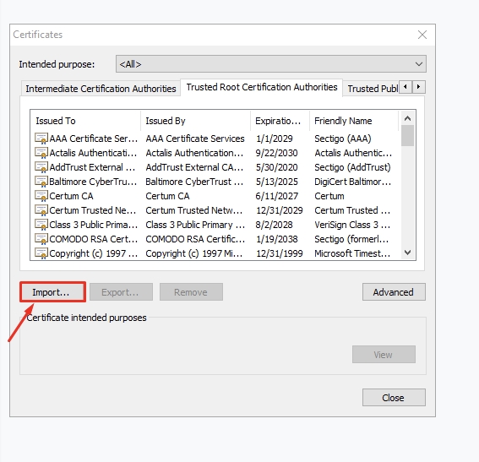This screenshot has width=479, height=462.
Task: Click expiration date 12/31/2029
Action: point(280,210)
